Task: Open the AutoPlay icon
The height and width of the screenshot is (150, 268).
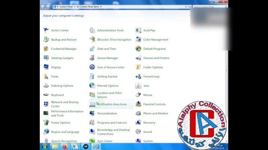Action: 139,30
